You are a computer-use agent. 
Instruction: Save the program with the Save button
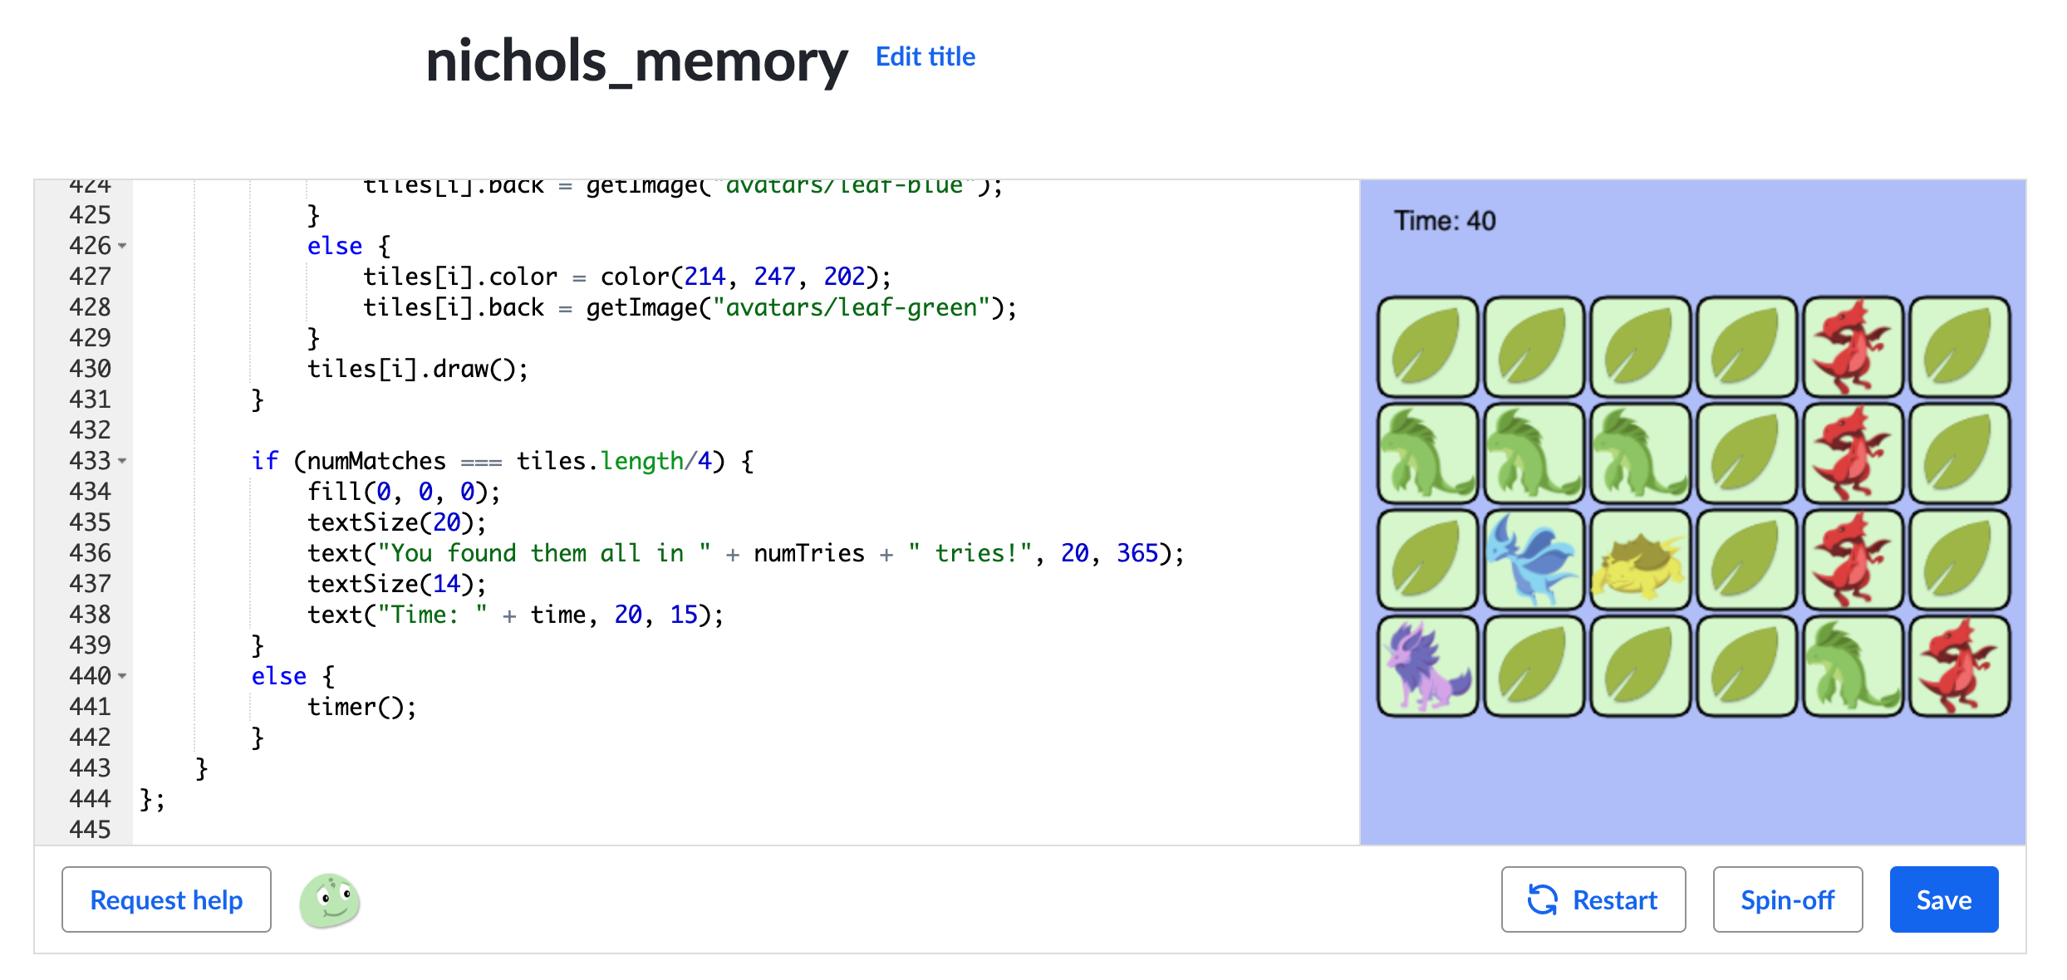(x=1943, y=899)
